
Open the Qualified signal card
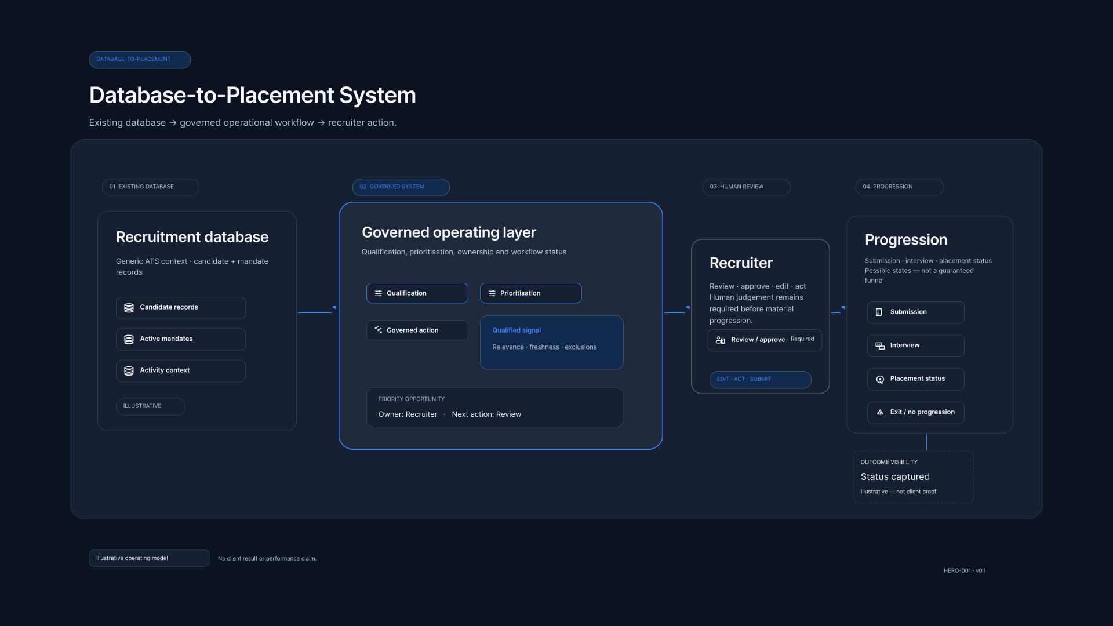point(552,343)
